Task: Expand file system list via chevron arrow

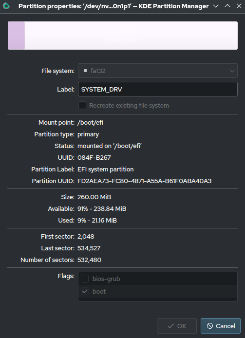Action: tap(232, 71)
